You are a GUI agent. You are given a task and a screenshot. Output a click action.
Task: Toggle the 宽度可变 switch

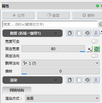[95, 41]
